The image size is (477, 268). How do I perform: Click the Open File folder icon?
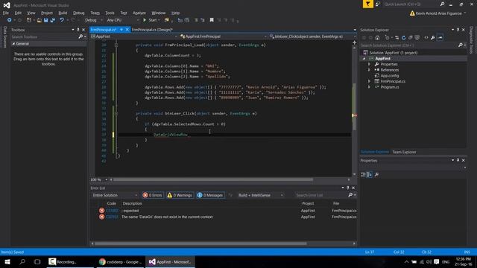(x=39, y=20)
